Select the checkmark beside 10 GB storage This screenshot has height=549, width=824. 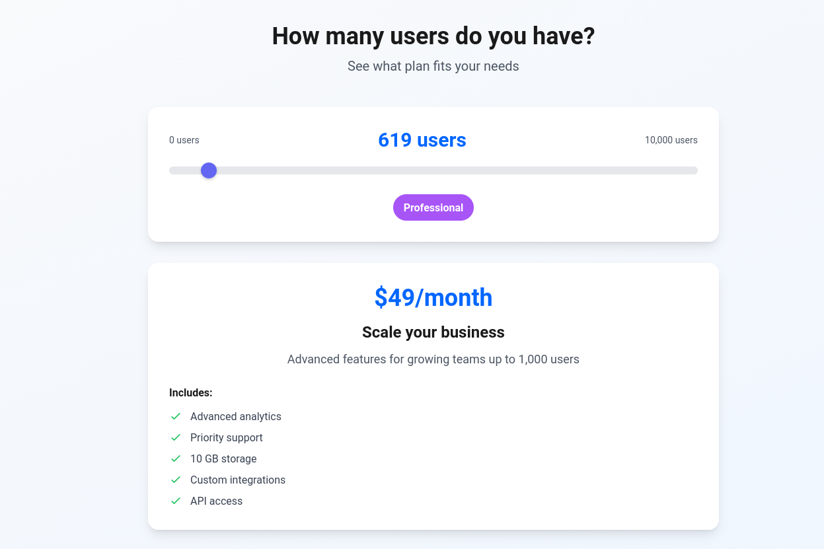(x=176, y=458)
